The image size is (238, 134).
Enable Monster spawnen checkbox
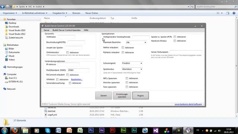click(127, 83)
